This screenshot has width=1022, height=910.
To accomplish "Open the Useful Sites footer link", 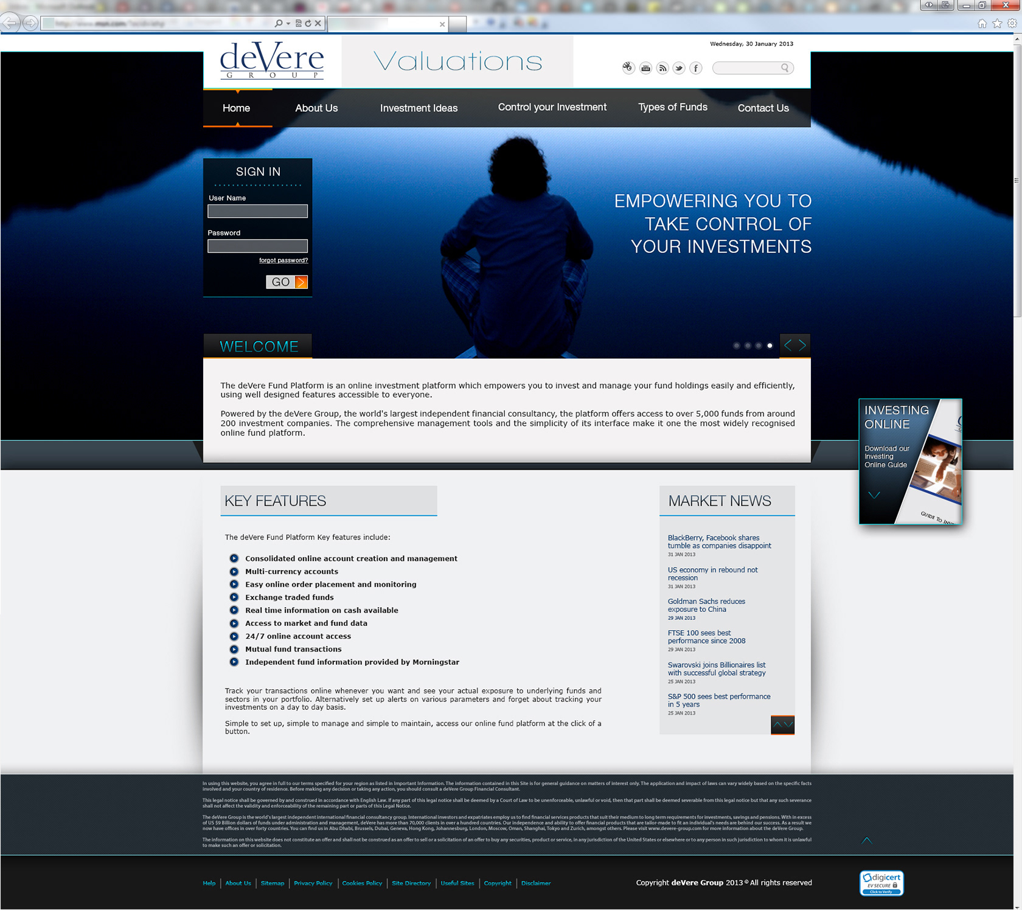I will coord(457,883).
